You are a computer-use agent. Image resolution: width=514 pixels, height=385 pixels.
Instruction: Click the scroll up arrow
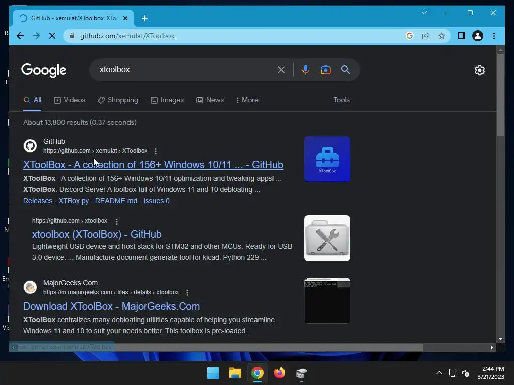click(x=500, y=50)
